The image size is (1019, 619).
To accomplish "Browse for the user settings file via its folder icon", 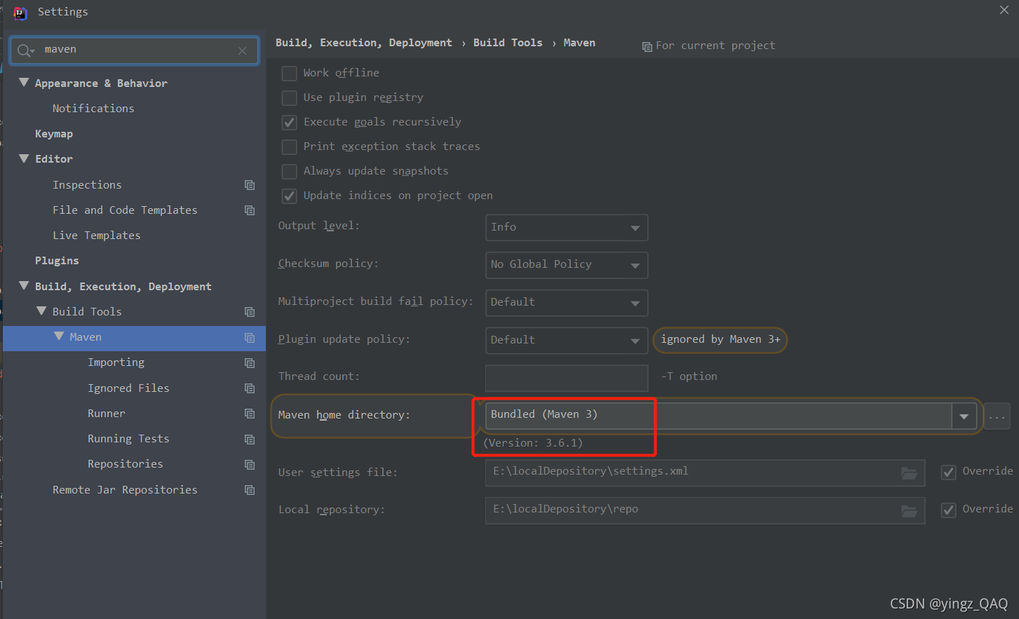I will click(909, 473).
